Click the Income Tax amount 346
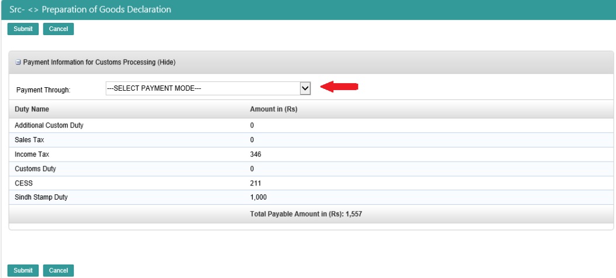 pos(255,155)
